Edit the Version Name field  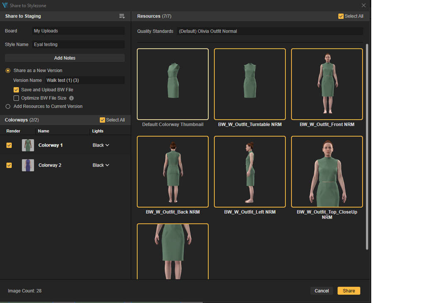tap(85, 80)
